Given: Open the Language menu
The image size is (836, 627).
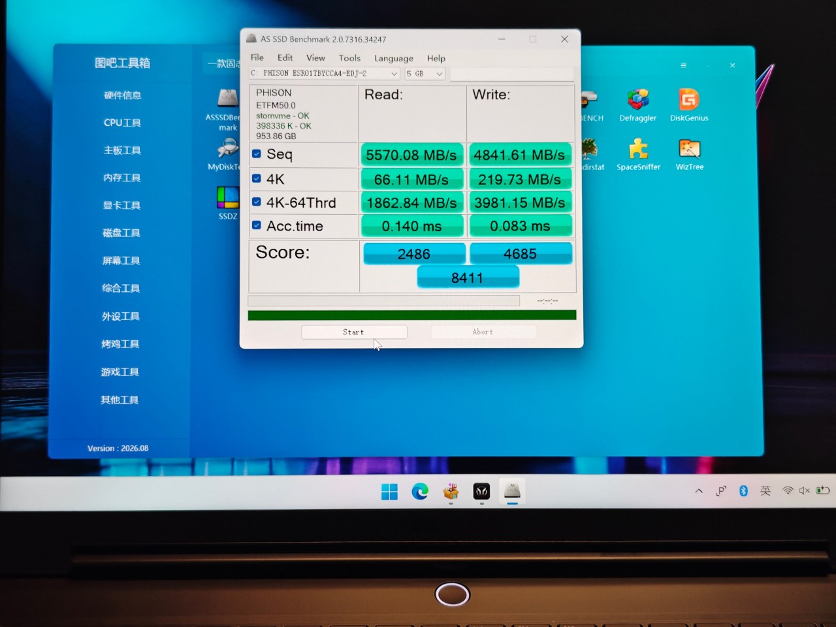Looking at the screenshot, I should click(394, 59).
